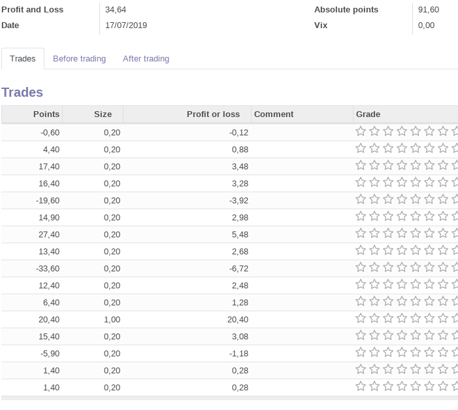Sort trades by the Points column header

coord(46,114)
